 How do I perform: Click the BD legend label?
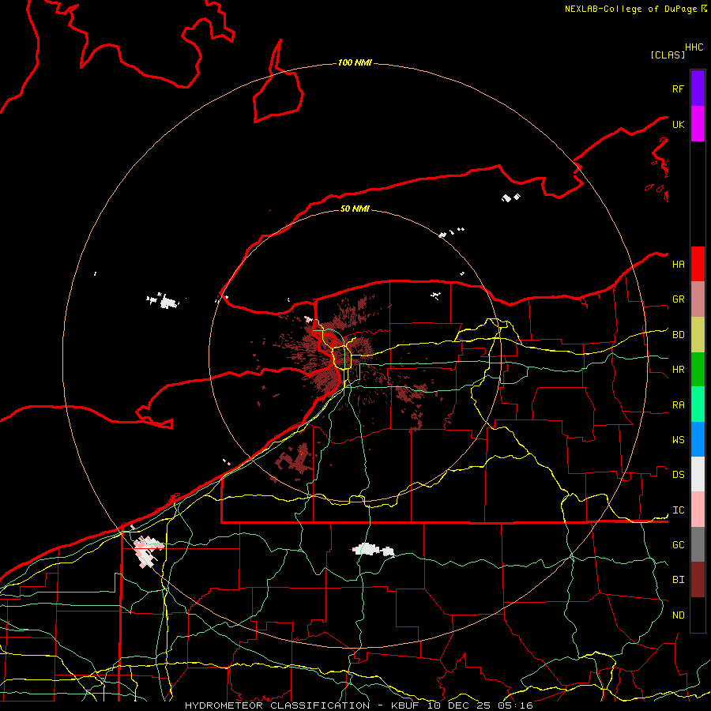pos(678,335)
